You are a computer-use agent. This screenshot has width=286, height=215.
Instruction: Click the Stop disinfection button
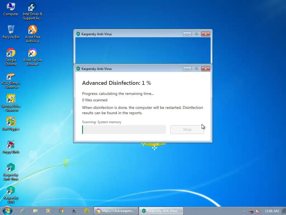187,129
